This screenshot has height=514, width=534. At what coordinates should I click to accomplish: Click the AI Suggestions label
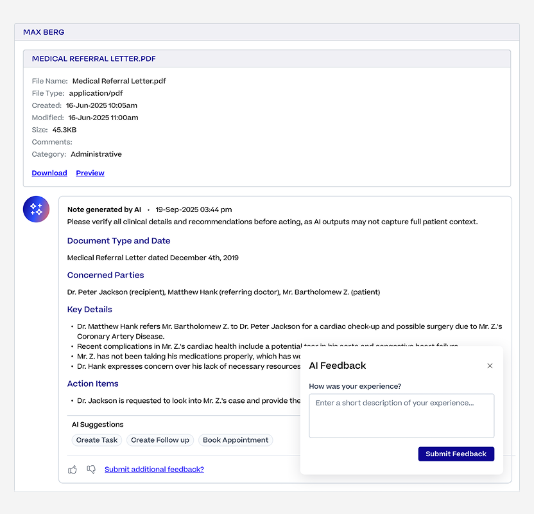tap(98, 425)
